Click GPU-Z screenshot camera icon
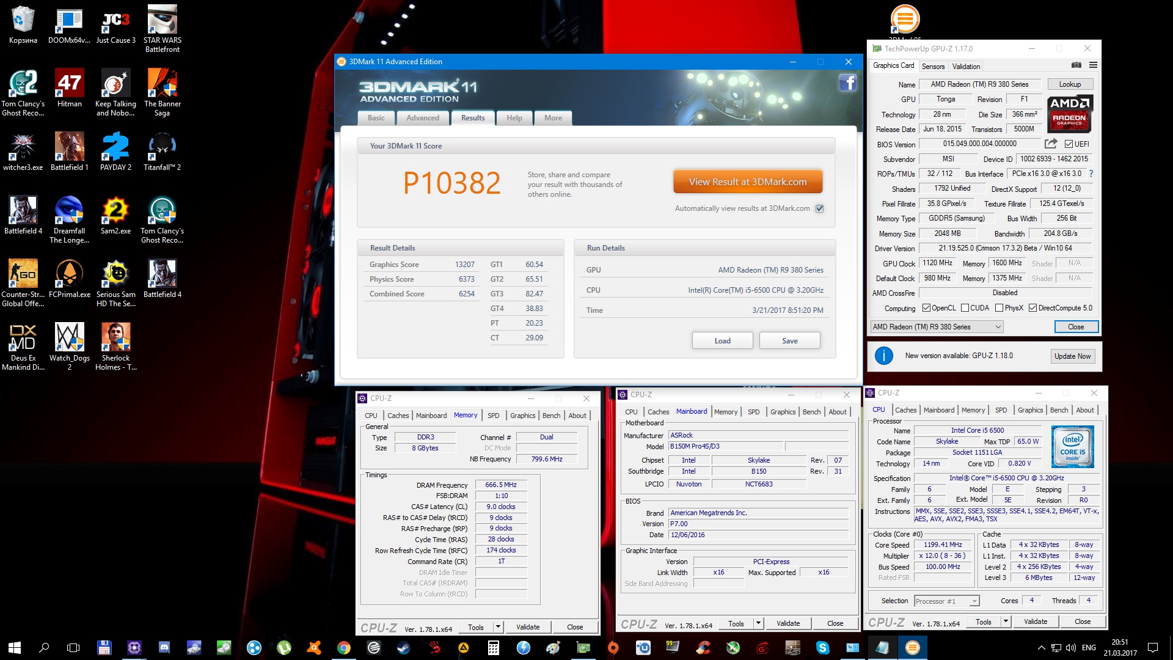 coord(1076,65)
